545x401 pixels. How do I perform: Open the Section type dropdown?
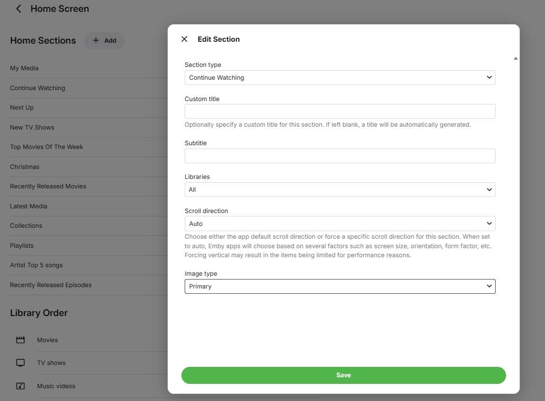point(339,77)
